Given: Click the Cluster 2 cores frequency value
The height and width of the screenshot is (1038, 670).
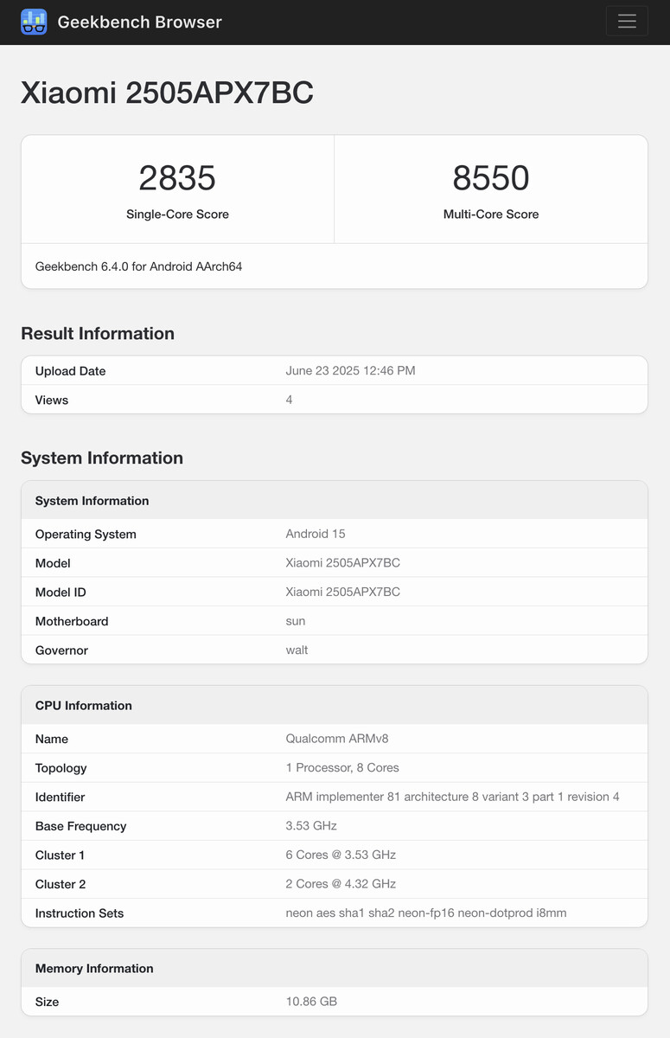Looking at the screenshot, I should (341, 884).
